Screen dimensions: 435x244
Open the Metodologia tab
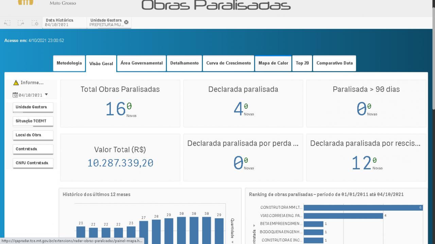69,63
